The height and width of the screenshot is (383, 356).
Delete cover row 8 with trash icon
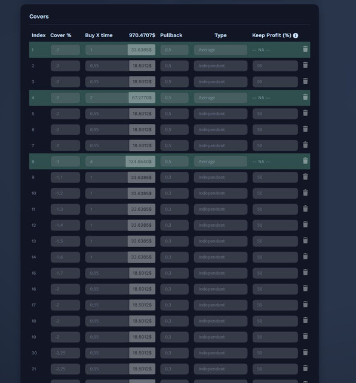305,161
